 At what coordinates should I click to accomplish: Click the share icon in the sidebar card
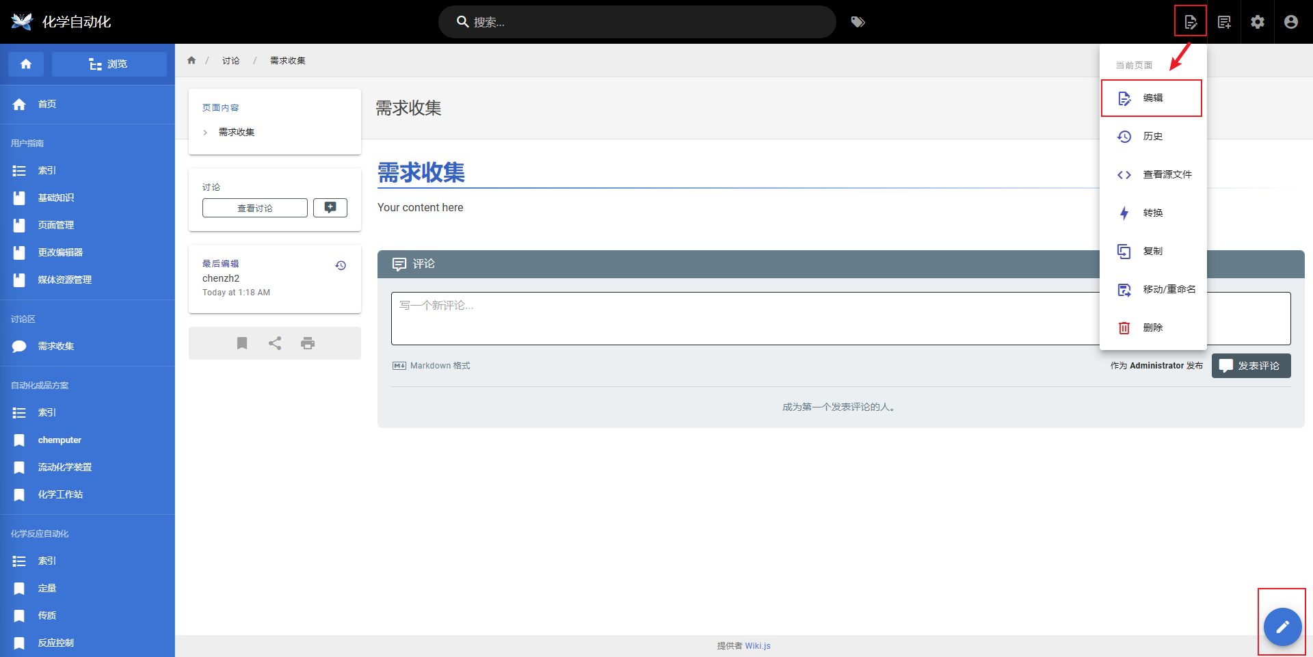275,343
